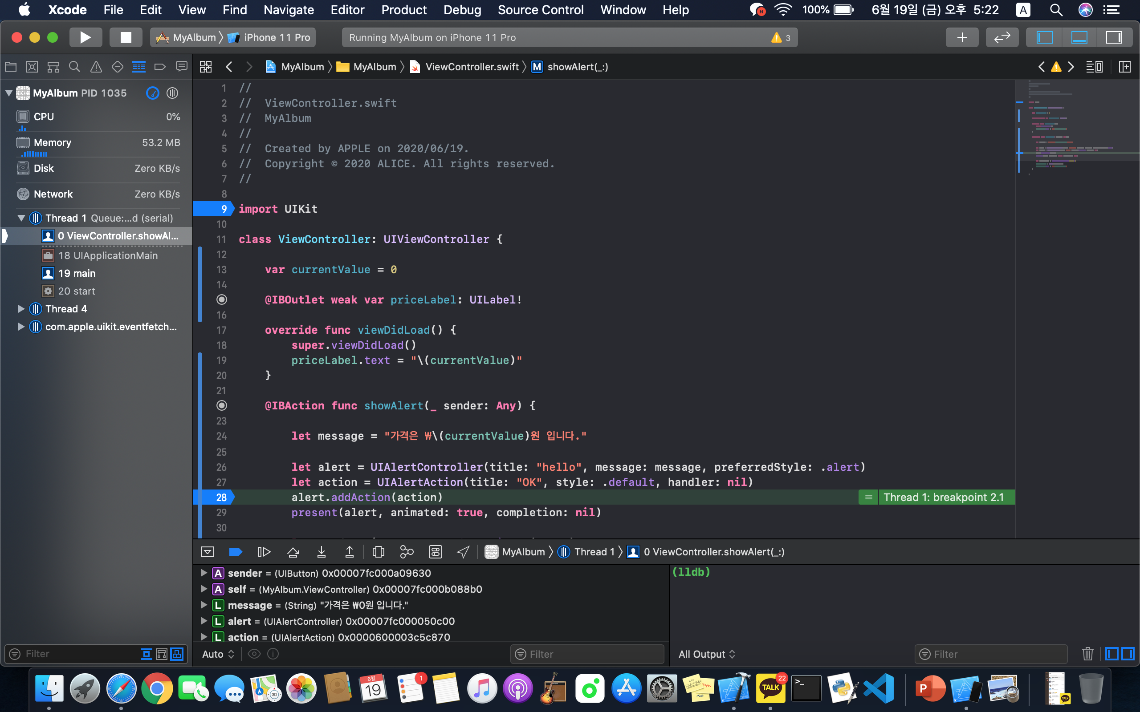
Task: Toggle the bottom debug area panel
Action: click(1079, 38)
